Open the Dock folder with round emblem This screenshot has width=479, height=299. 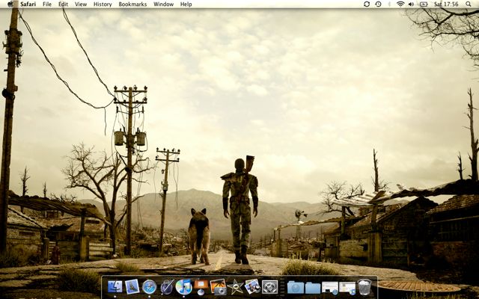(296, 287)
